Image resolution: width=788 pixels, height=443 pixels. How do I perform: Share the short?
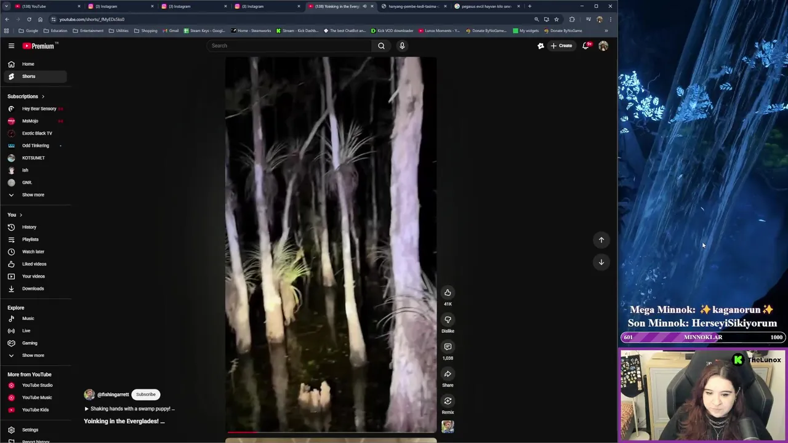coord(448,373)
